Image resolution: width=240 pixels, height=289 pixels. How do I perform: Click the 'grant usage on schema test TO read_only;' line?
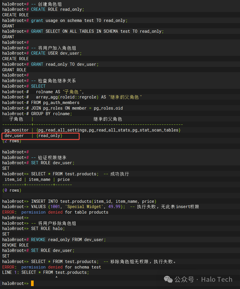[79, 20]
